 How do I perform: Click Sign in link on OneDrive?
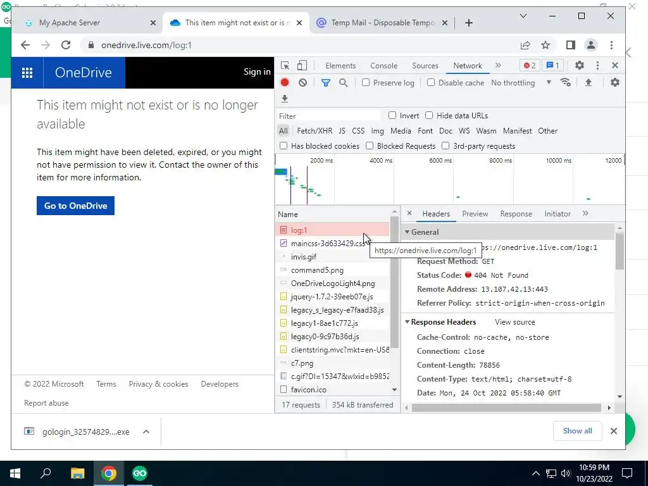(x=257, y=72)
